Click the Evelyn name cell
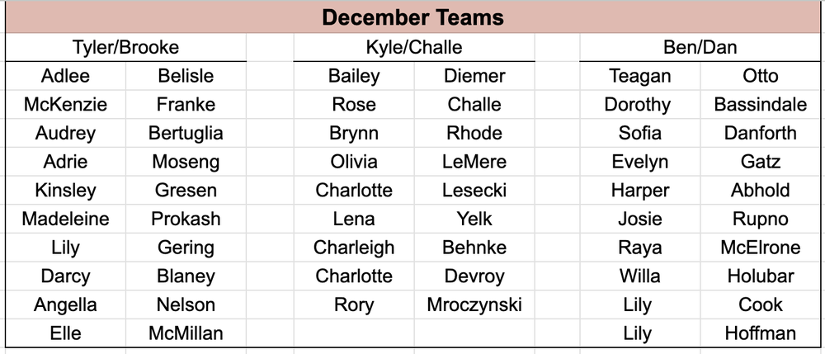The image size is (825, 354). click(640, 162)
